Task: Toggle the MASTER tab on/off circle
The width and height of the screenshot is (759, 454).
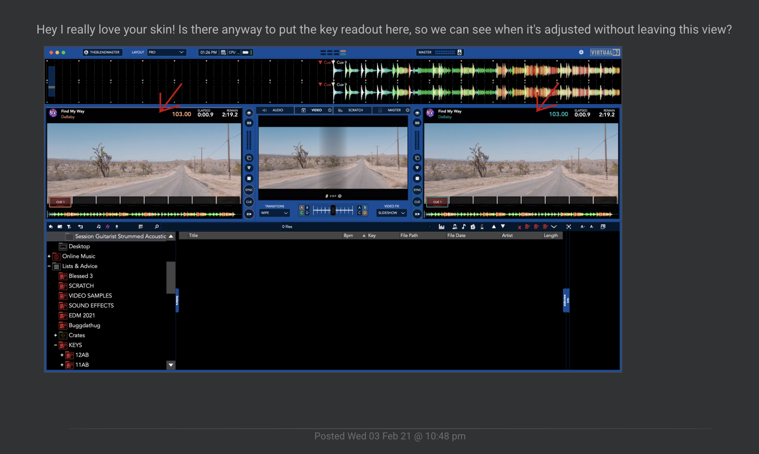Action: [x=407, y=110]
